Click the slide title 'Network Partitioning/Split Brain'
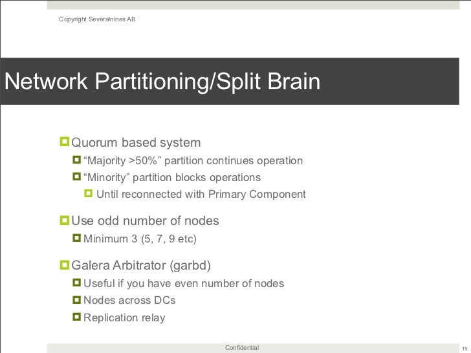Viewport: 471px width, 353px height. click(x=162, y=81)
